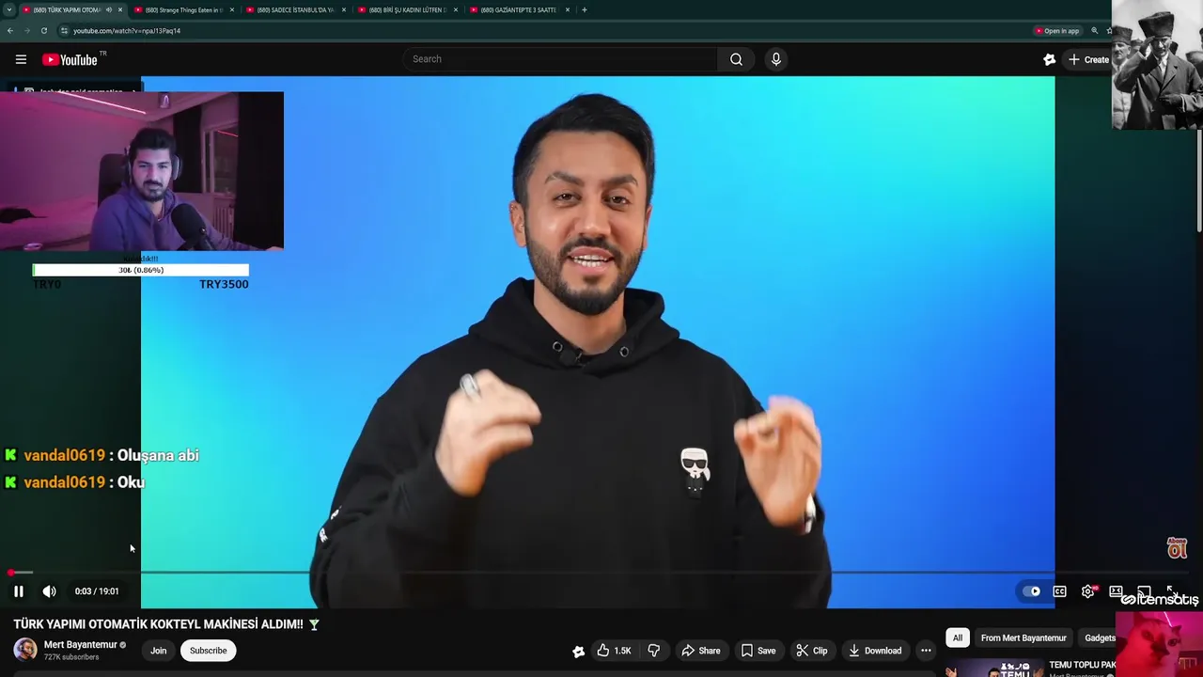1203x677 pixels.
Task: Open a new browser tab
Action: tap(585, 9)
